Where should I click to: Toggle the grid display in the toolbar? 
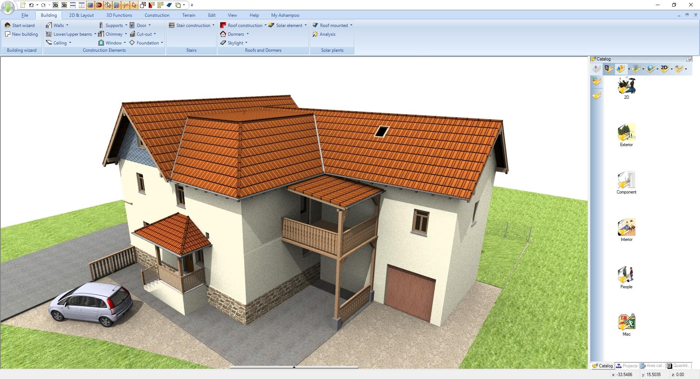(x=90, y=5)
